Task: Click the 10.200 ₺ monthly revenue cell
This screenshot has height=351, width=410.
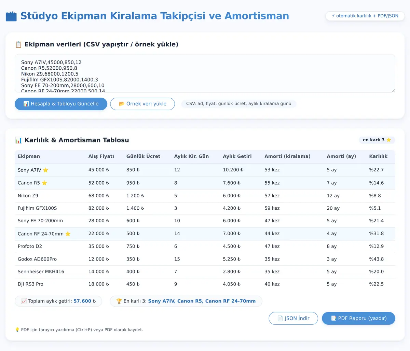Action: (x=233, y=170)
